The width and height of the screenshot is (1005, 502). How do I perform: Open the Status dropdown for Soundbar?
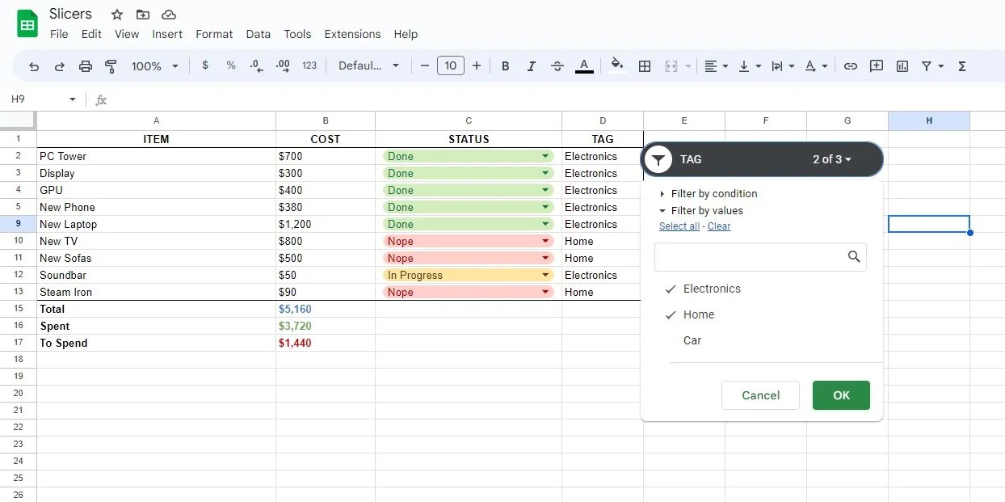tap(545, 275)
